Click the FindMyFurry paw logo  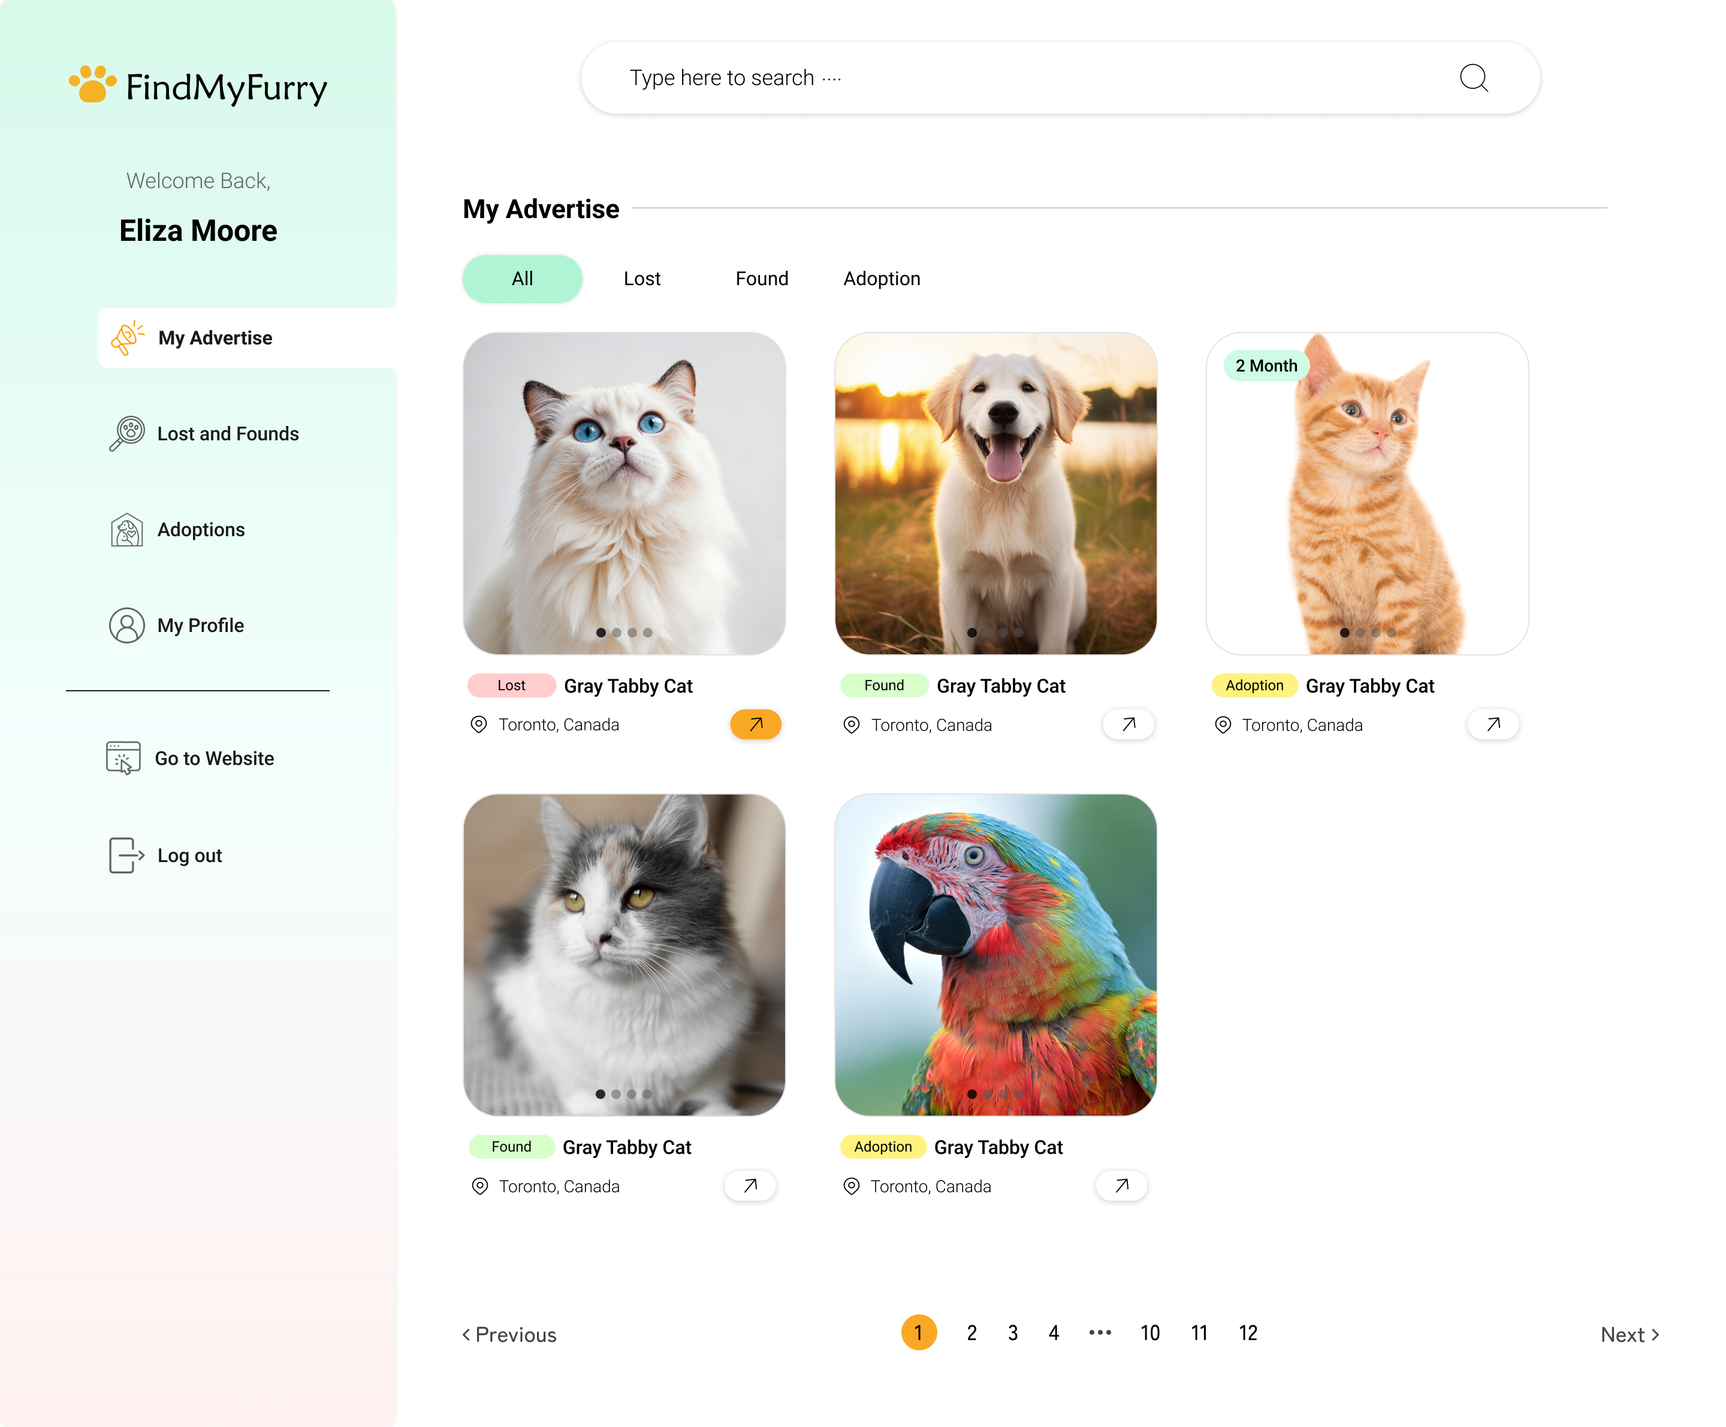92,84
